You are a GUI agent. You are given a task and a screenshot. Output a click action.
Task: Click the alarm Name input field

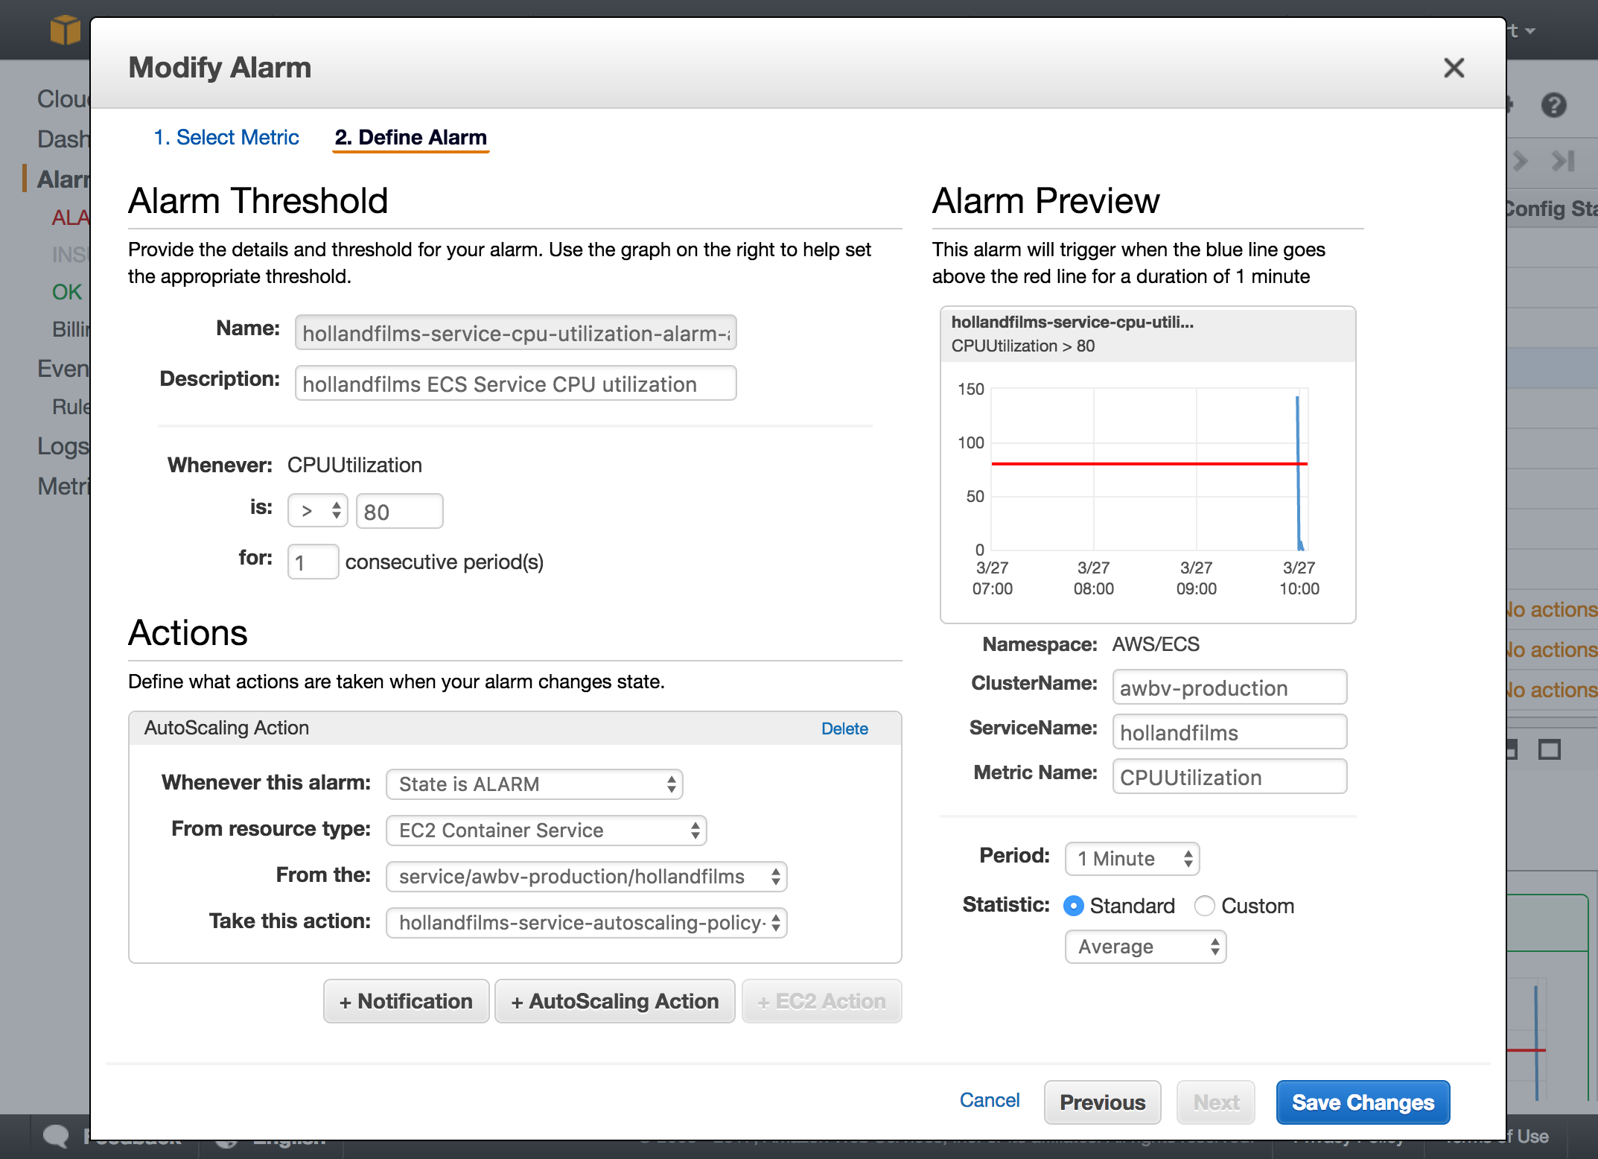(x=515, y=333)
